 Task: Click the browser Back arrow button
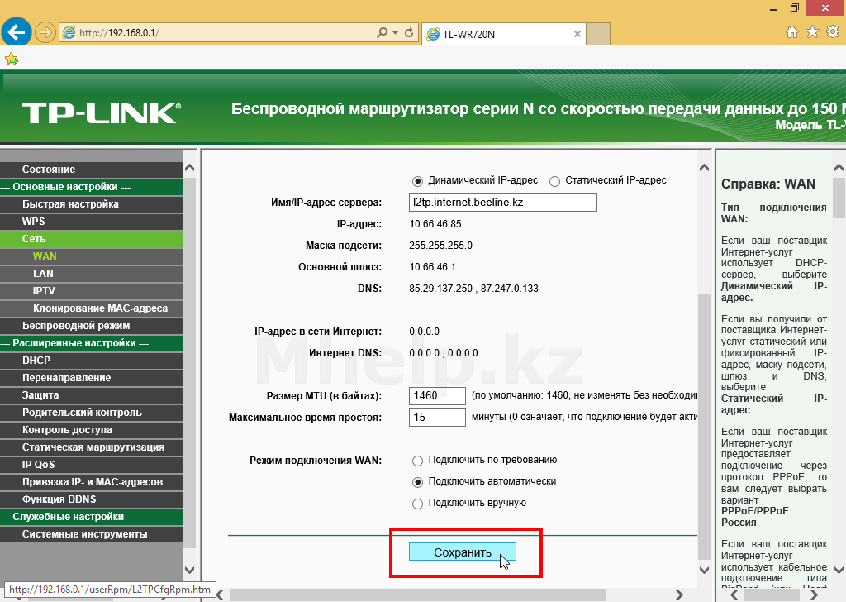[x=17, y=32]
